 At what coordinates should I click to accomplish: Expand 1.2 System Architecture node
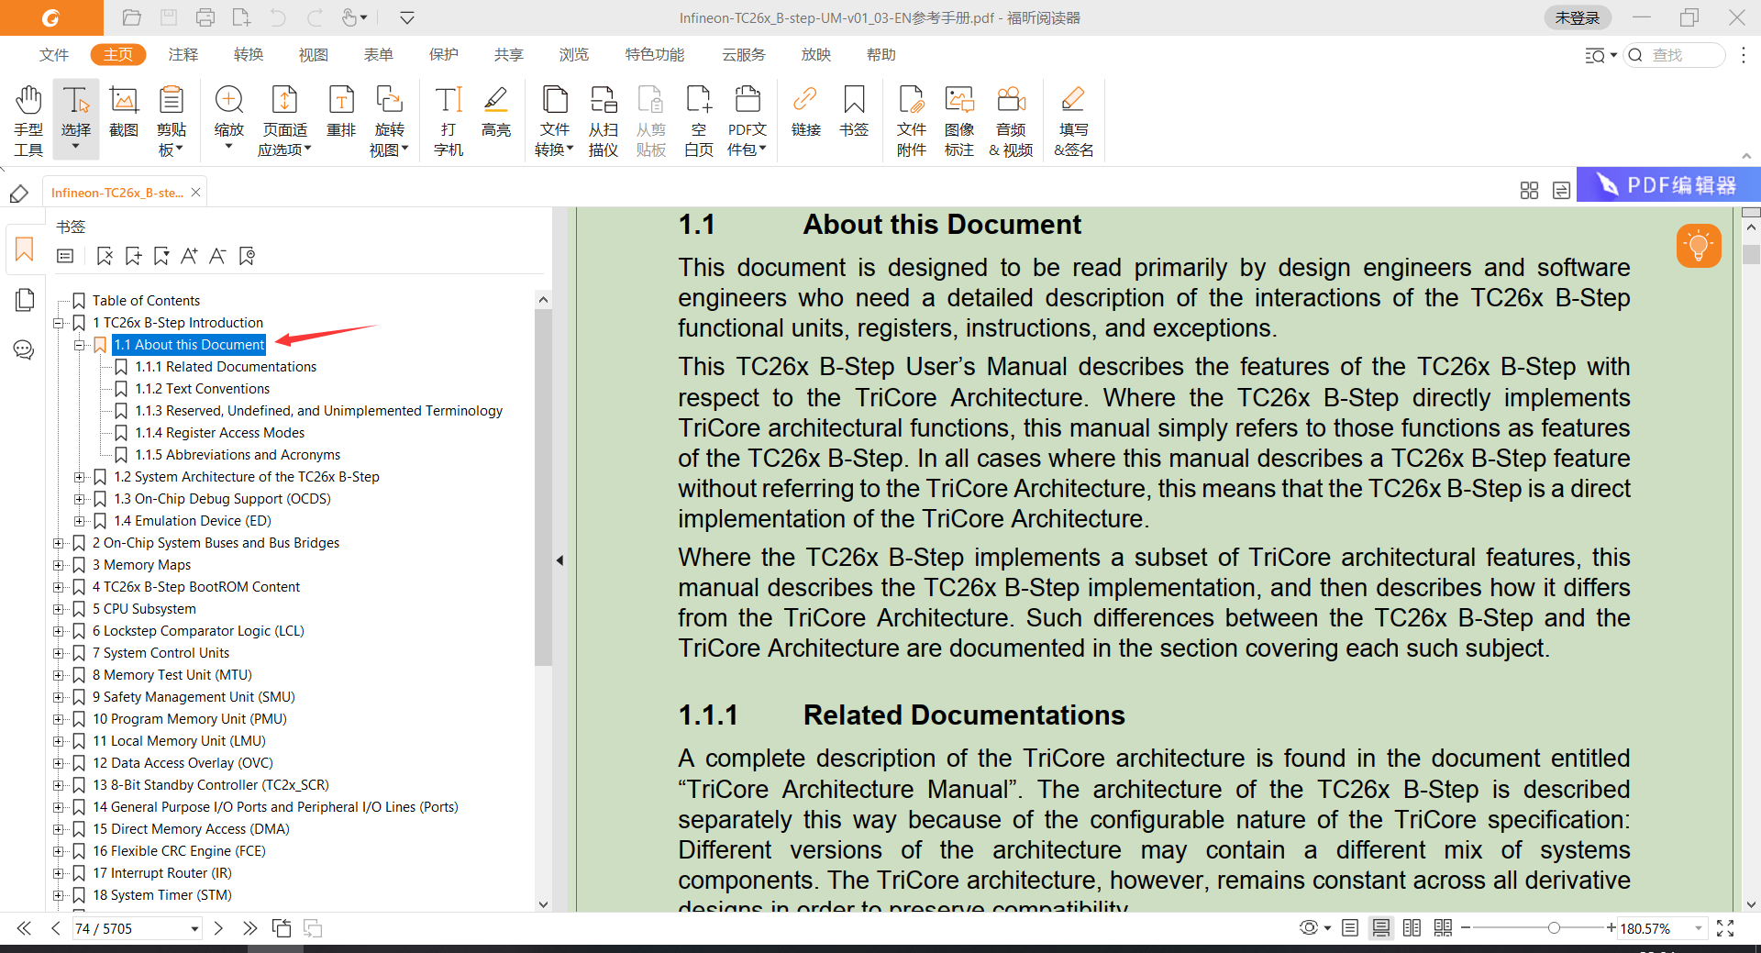pos(80,477)
